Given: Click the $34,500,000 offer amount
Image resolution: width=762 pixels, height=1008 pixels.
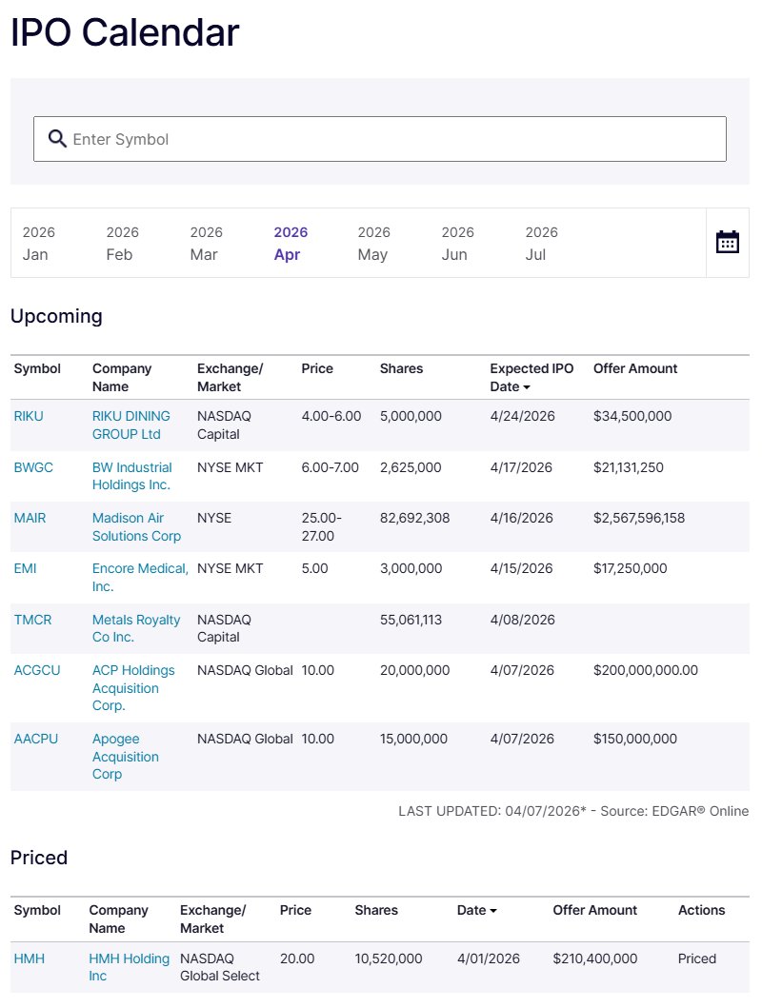Looking at the screenshot, I should [632, 416].
